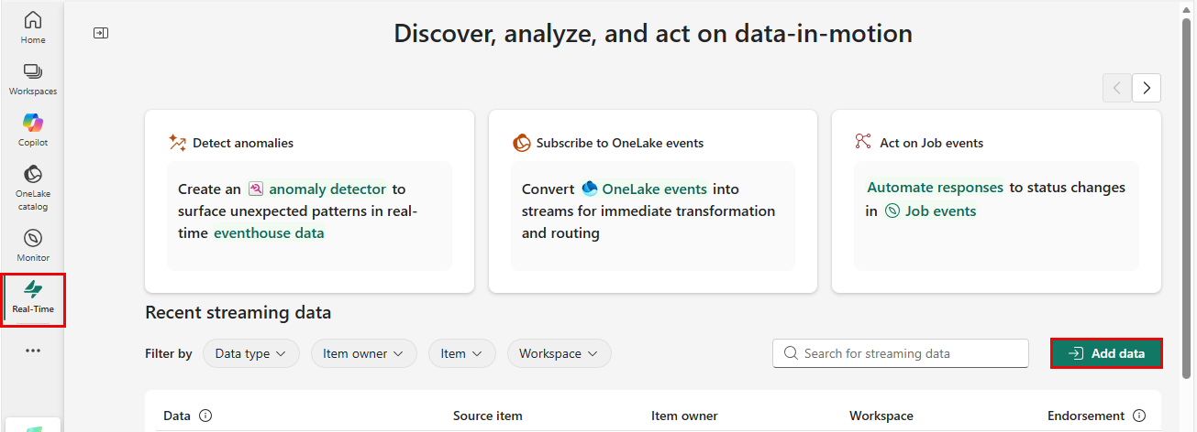
Task: Expand the collapsed side panel icon
Action: 101,33
